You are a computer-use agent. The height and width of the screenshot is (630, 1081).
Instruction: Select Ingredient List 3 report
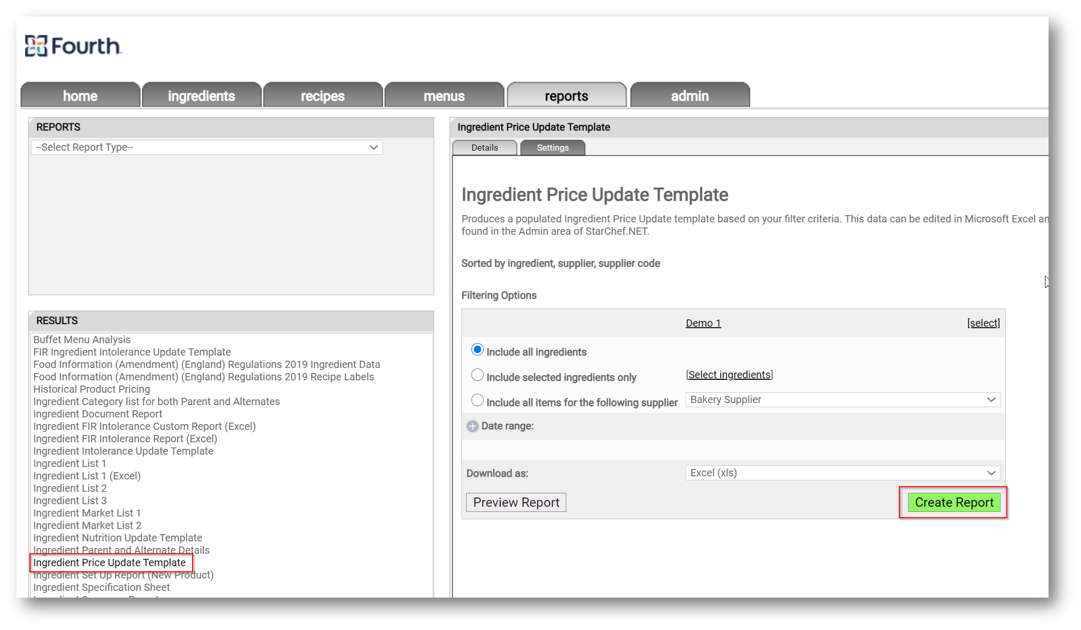70,500
